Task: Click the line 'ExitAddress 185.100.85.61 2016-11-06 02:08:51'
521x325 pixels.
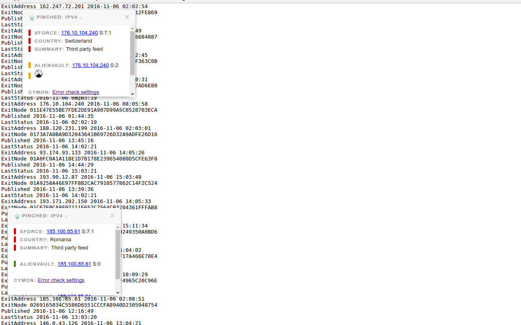Action: click(x=73, y=299)
